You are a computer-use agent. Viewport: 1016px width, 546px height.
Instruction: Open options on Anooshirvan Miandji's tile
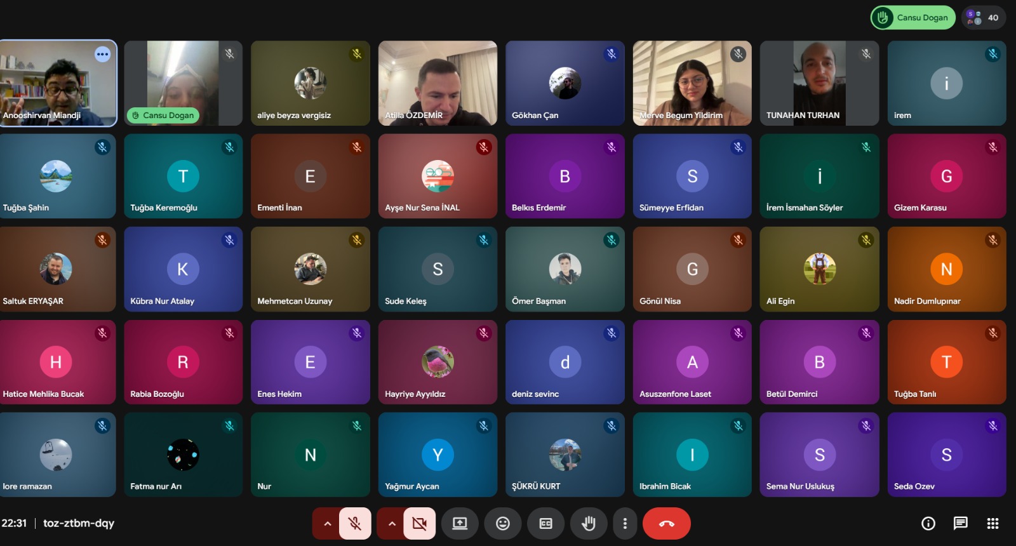click(102, 55)
